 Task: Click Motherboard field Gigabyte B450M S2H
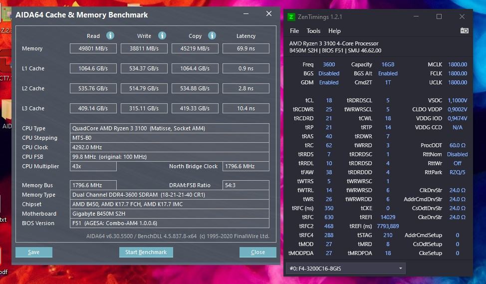tap(170, 214)
